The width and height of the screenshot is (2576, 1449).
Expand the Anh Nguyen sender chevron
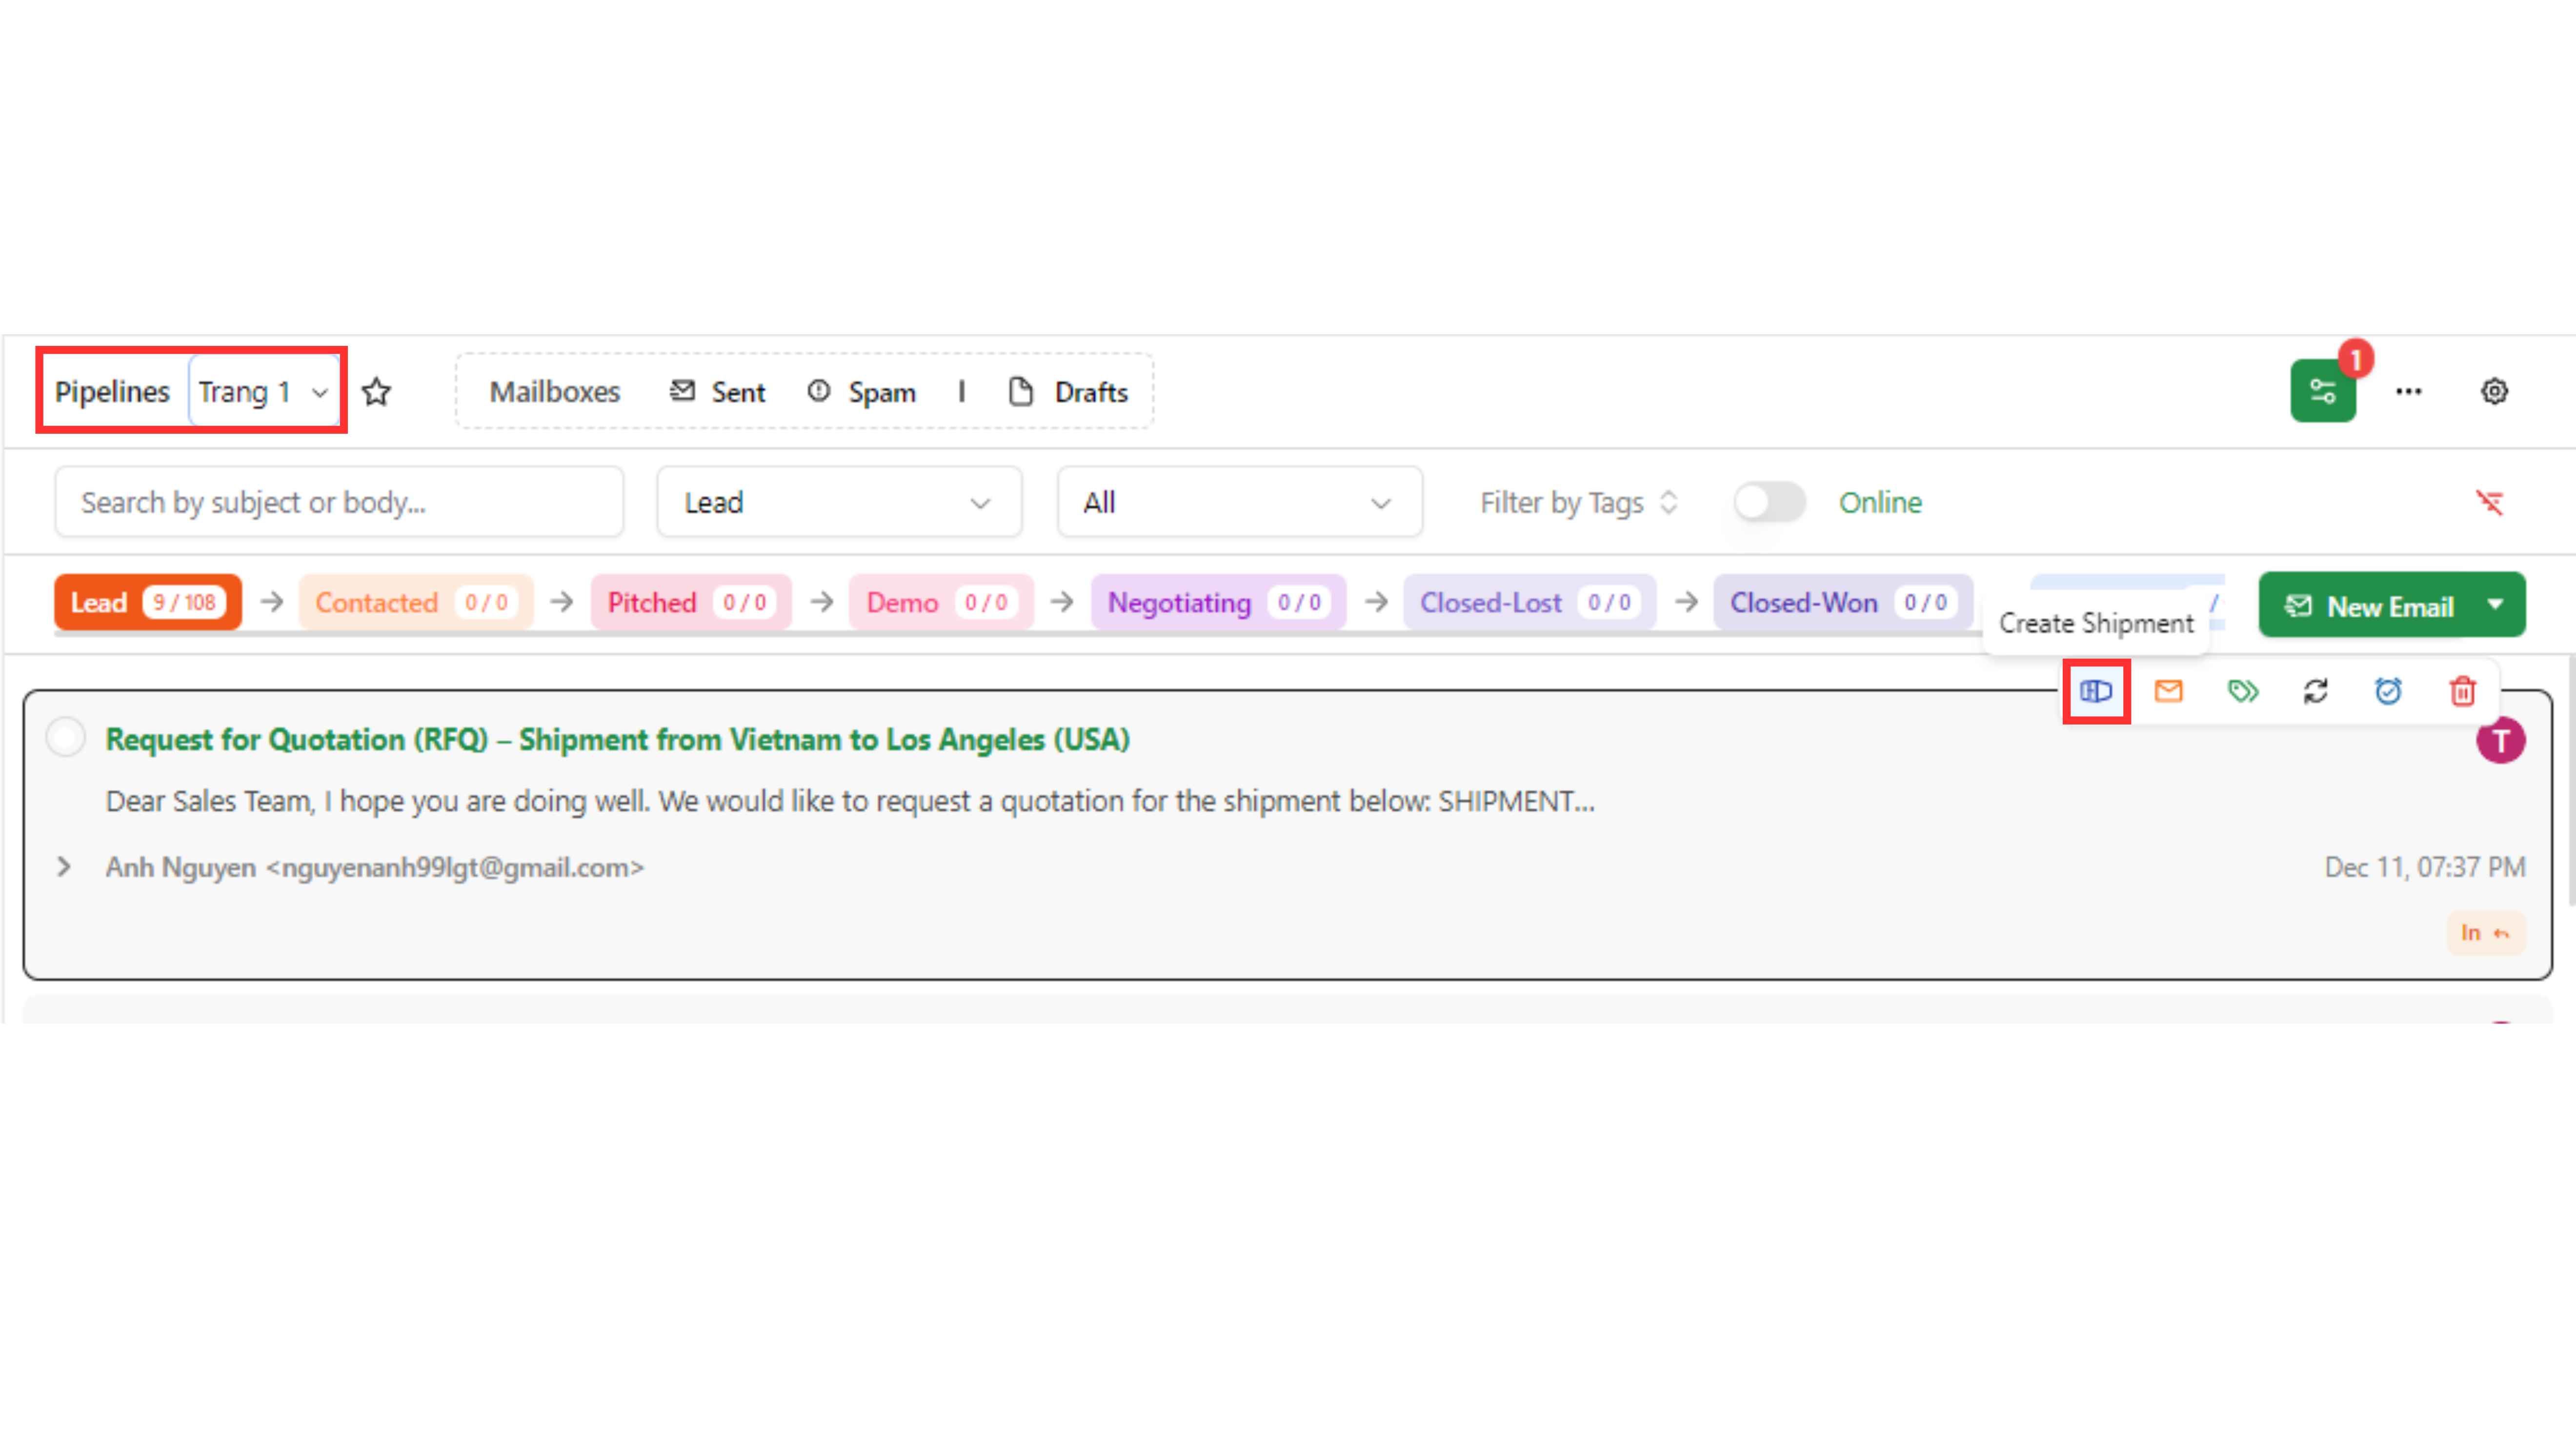64,867
